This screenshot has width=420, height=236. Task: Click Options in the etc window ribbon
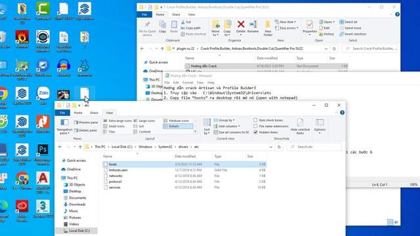tap(320, 126)
